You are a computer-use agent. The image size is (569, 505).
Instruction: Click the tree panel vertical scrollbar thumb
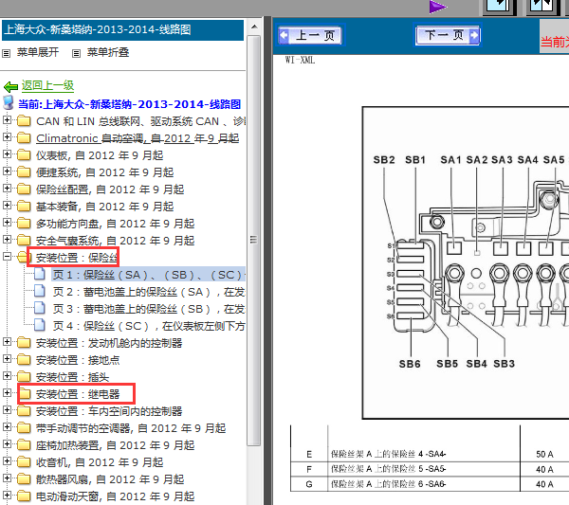coord(254,240)
